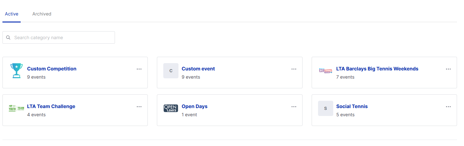Open the LTA Team Challenge category
Image resolution: width=464 pixels, height=146 pixels.
tap(51, 107)
